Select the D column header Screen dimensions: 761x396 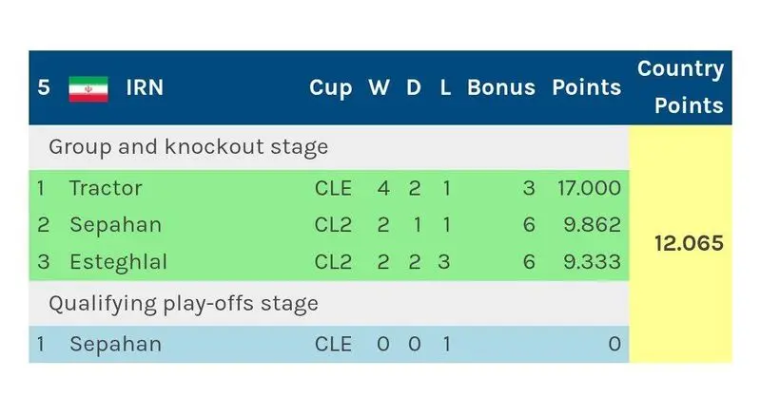click(x=414, y=87)
